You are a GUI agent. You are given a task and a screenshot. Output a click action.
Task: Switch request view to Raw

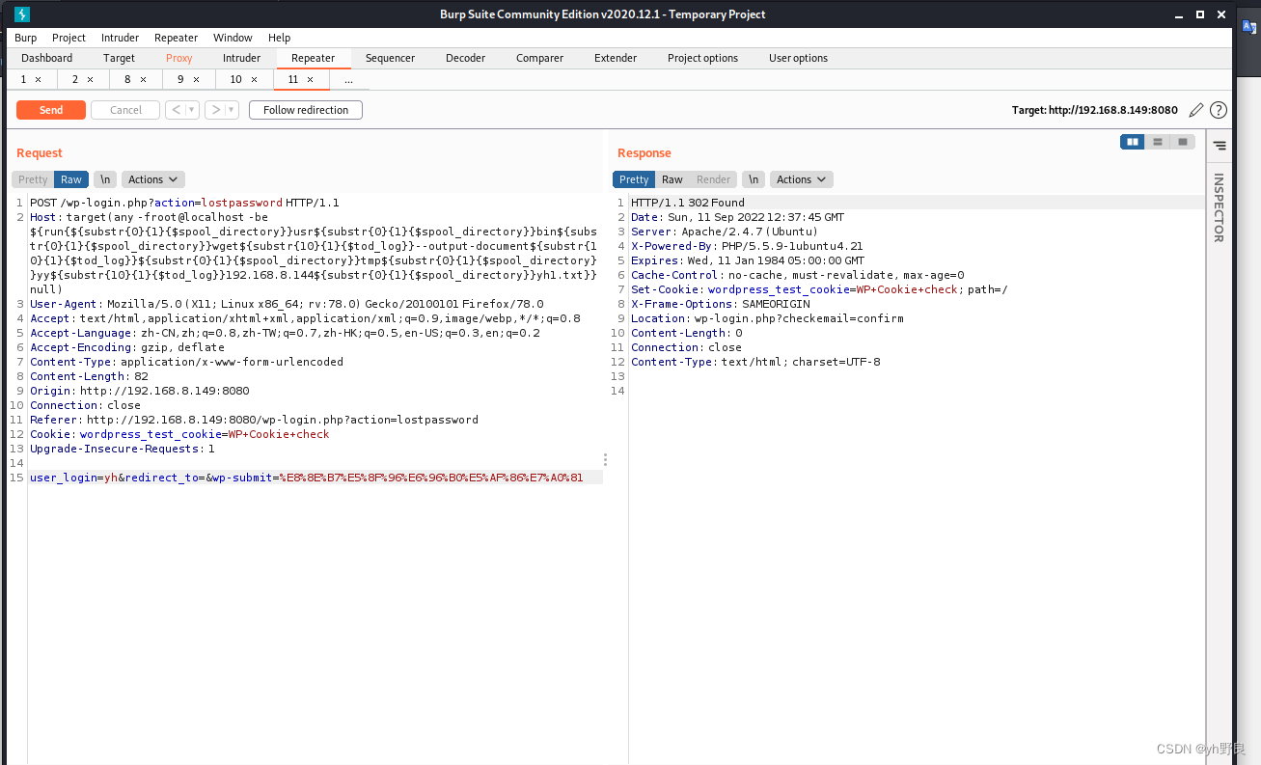tap(71, 179)
